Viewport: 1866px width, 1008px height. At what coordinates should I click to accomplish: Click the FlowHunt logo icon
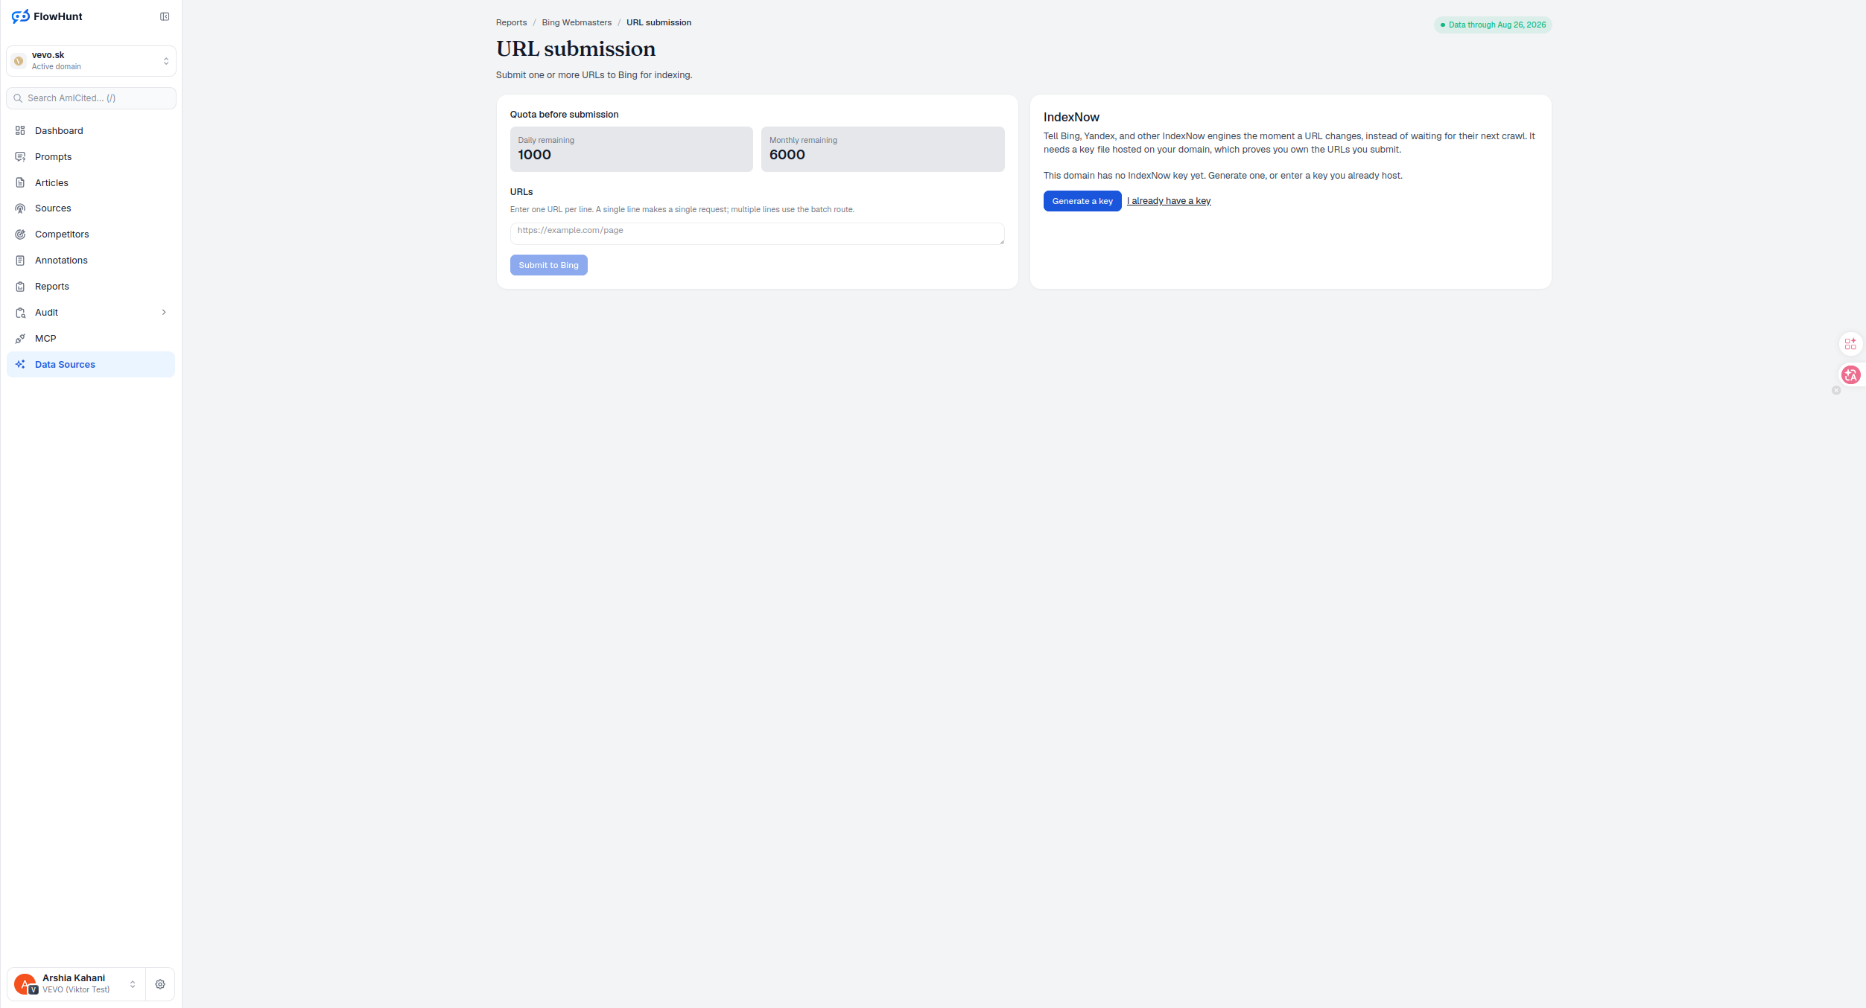click(x=21, y=16)
